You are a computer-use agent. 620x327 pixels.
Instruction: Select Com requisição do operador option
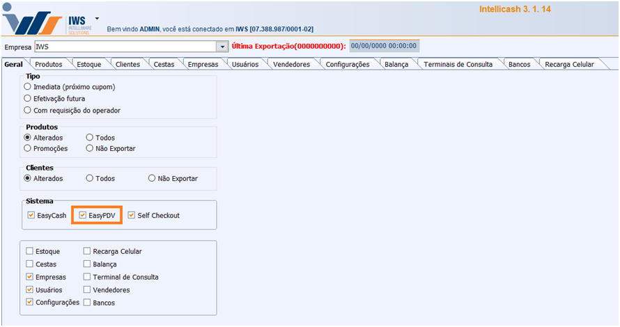[x=27, y=110]
